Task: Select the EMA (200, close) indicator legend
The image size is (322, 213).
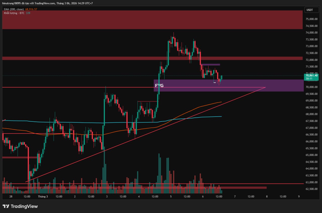Action: (14, 9)
